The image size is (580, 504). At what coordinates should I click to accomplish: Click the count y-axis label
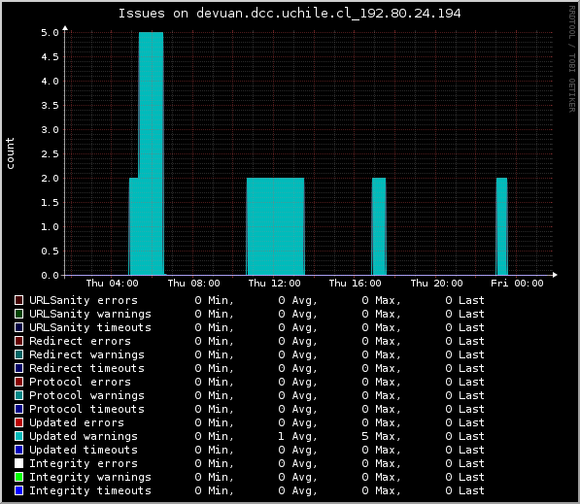(10, 153)
